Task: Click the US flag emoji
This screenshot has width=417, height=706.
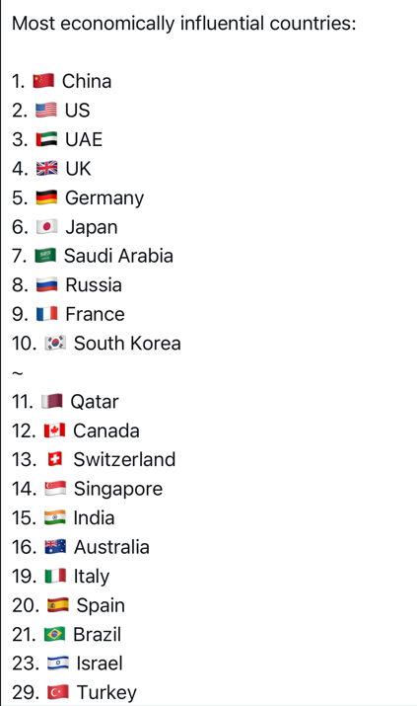Action: pyautogui.click(x=46, y=111)
